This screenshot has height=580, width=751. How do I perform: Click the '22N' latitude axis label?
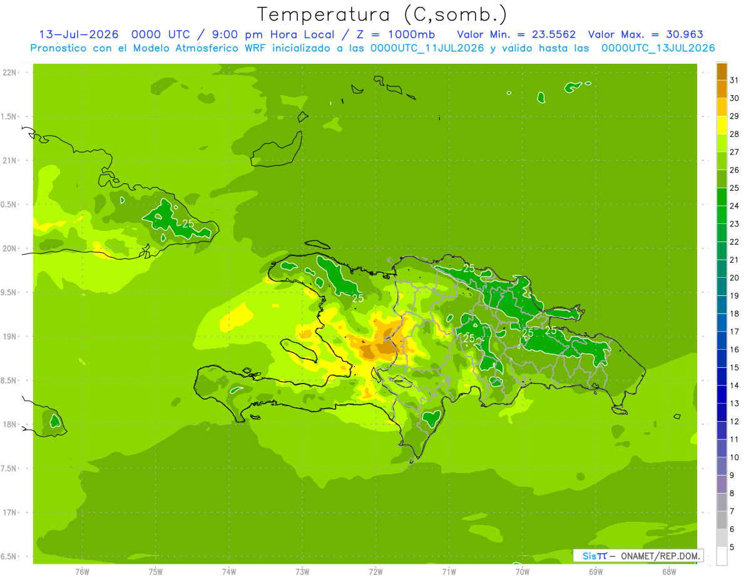point(9,73)
